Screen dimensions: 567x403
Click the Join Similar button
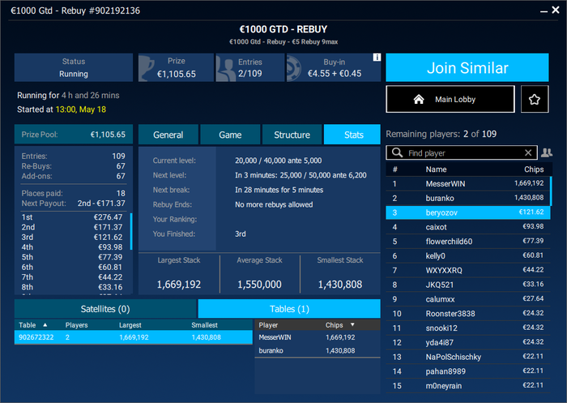pos(467,68)
